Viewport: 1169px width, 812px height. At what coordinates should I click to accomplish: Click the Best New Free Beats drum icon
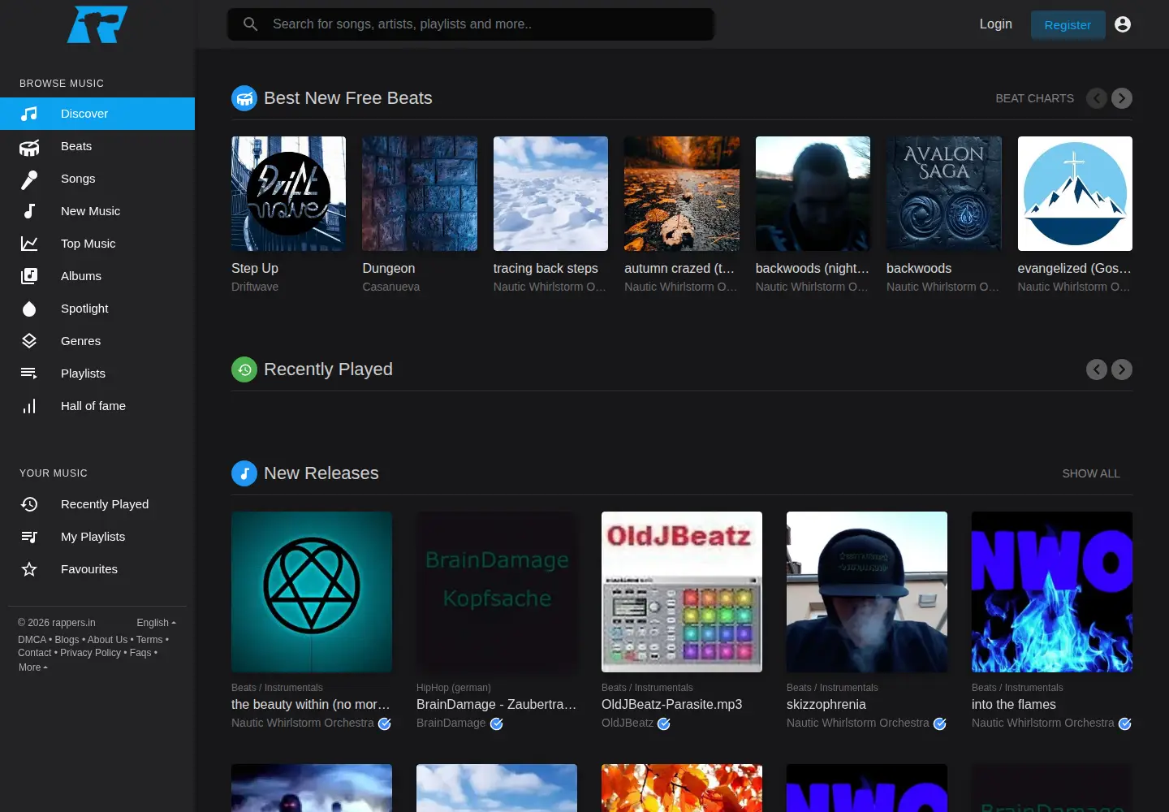point(244,98)
